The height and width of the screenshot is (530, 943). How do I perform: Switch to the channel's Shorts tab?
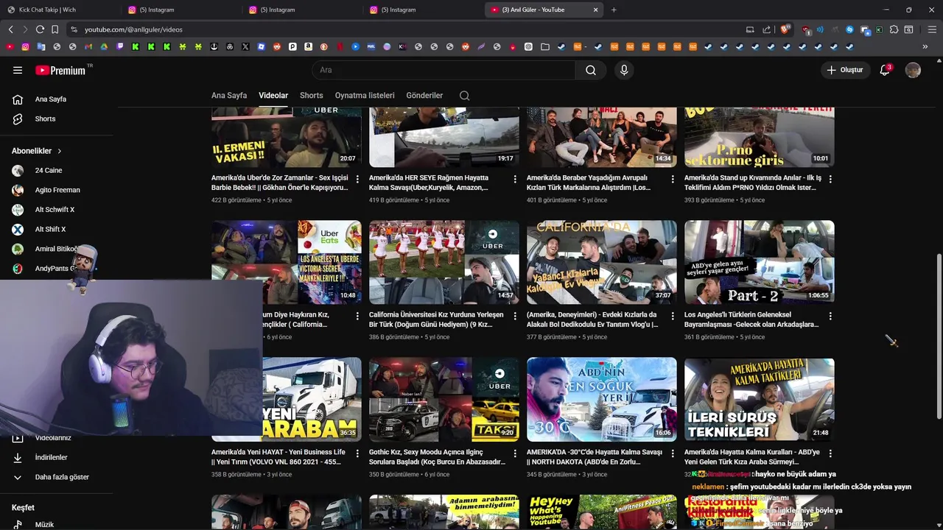pos(312,96)
